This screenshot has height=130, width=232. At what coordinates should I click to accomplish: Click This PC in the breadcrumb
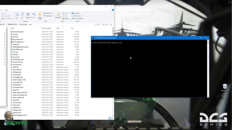pyautogui.click(x=3, y=25)
